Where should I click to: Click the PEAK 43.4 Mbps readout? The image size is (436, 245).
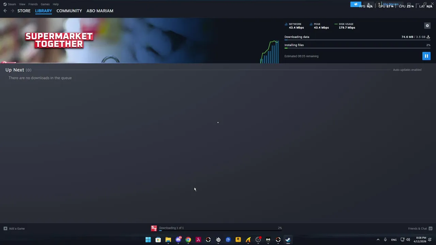(x=320, y=26)
